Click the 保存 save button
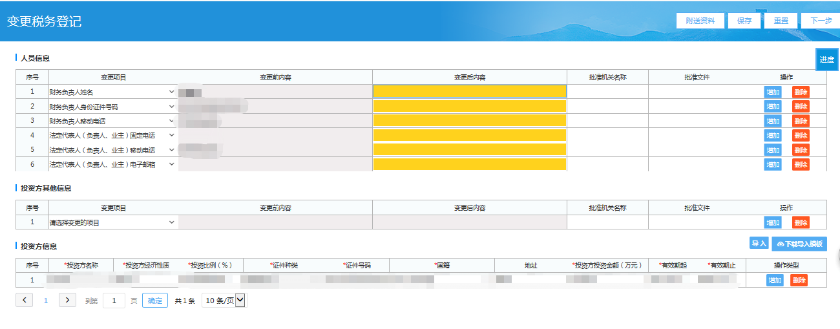840x329 pixels. 744,21
